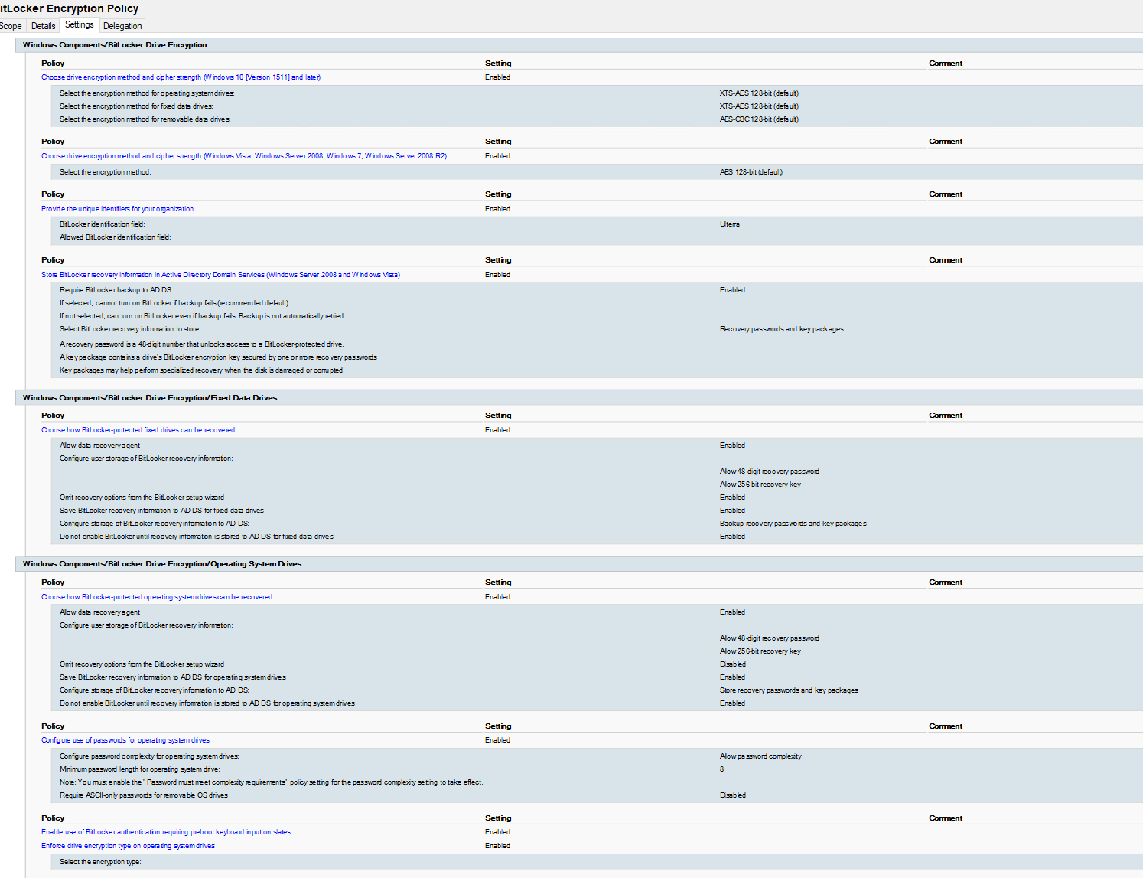Select 'A recovery password is a 48-digit number' note
Screen dimensions: 1143x878
tap(201, 344)
